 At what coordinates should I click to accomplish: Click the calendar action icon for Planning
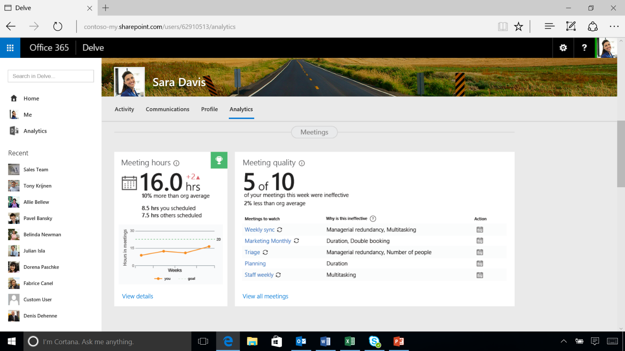coord(480,263)
